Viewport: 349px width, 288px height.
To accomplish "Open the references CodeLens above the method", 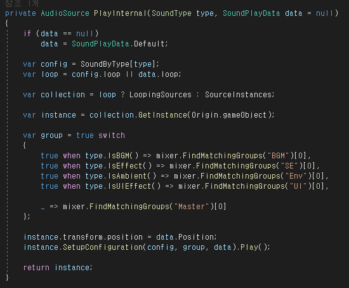I will [22, 3].
